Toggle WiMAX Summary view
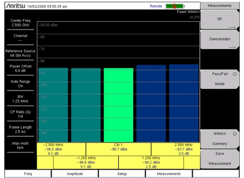Viewport: 244px width, 178px height. [x=220, y=139]
